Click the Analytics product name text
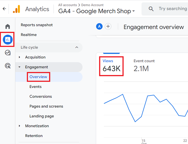This screenshot has height=144, width=188. pos(37,9)
